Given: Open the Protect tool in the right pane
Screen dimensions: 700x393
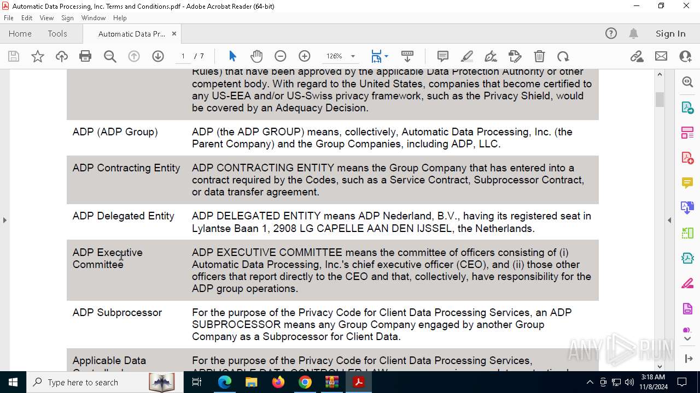Looking at the screenshot, I should pos(687,308).
